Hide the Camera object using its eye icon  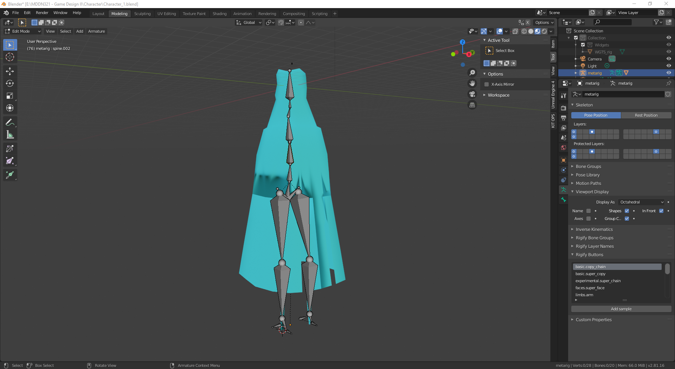pos(668,59)
